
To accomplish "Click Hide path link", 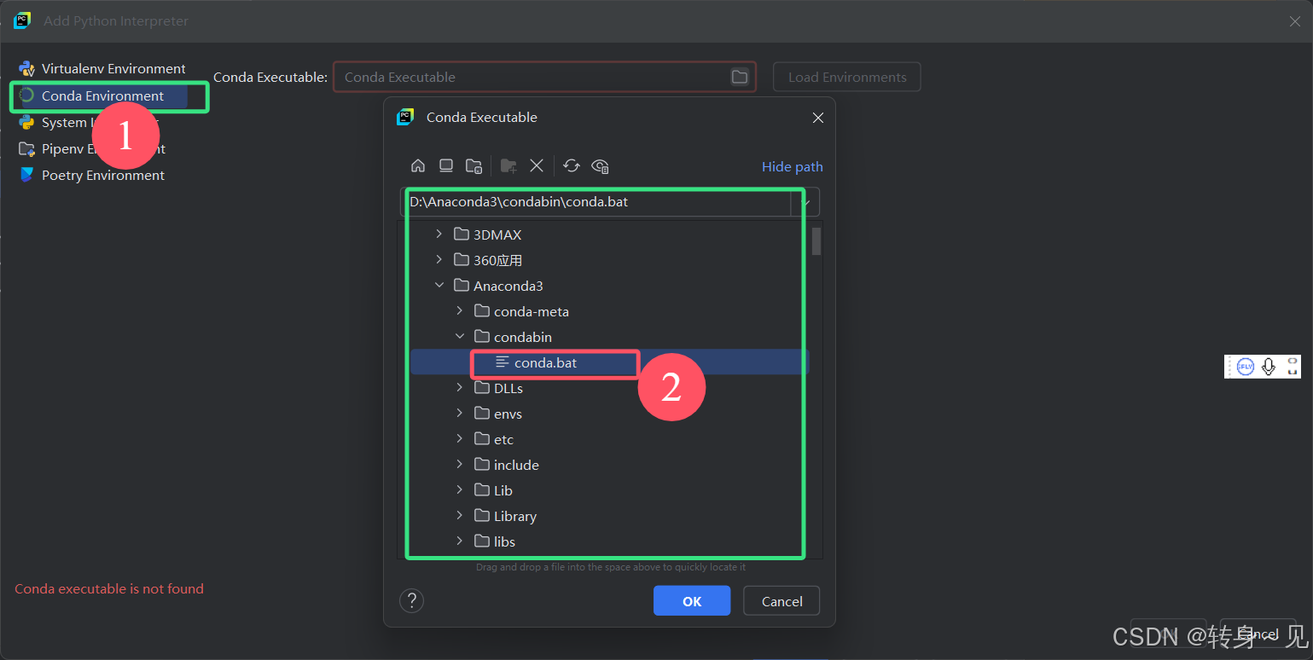I will pos(792,166).
